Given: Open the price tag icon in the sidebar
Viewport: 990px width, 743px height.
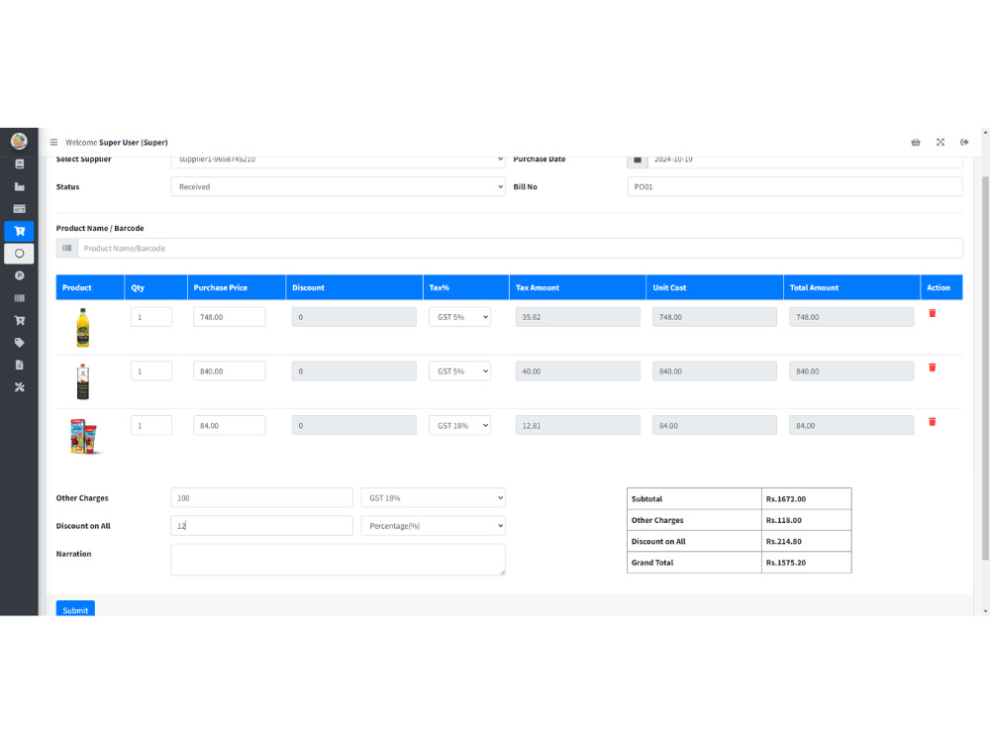Looking at the screenshot, I should tap(19, 343).
